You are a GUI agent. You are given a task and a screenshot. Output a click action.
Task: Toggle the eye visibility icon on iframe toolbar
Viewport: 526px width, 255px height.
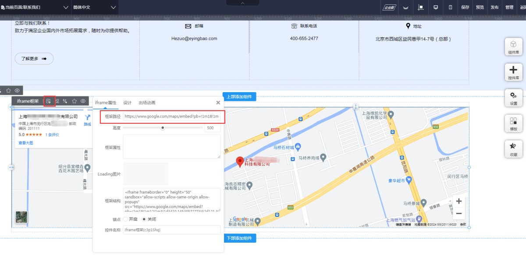click(83, 101)
